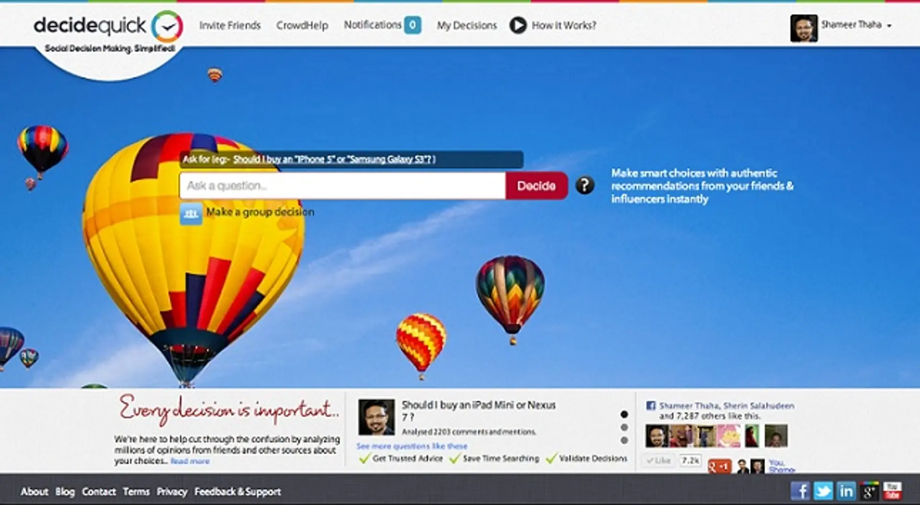Viewport: 920px width, 505px height.
Task: Open Invite Friends page
Action: 230,25
